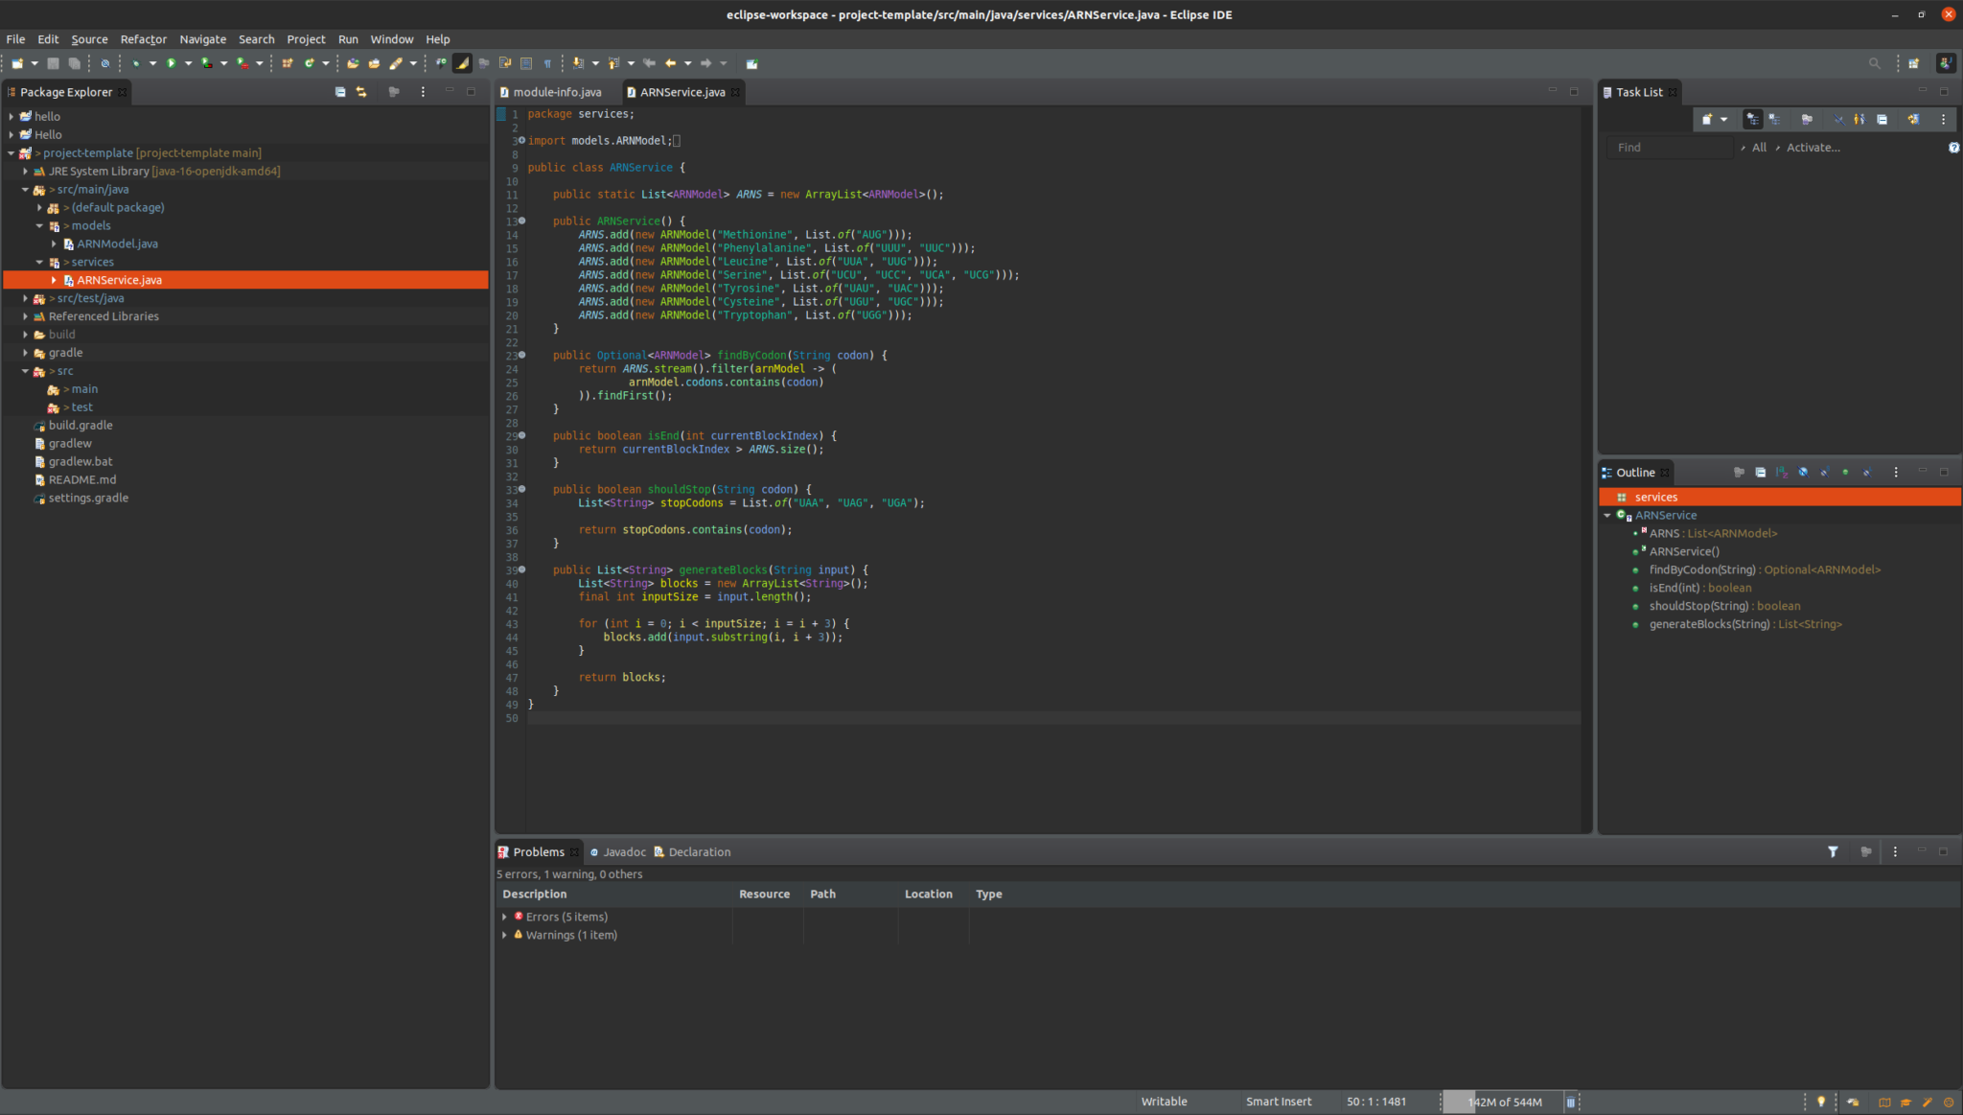Click the Save toolbar icon

click(54, 63)
